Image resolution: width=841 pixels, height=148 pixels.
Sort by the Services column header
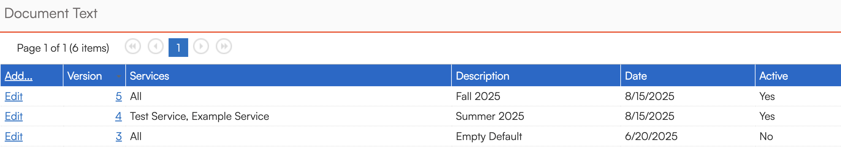(x=150, y=76)
